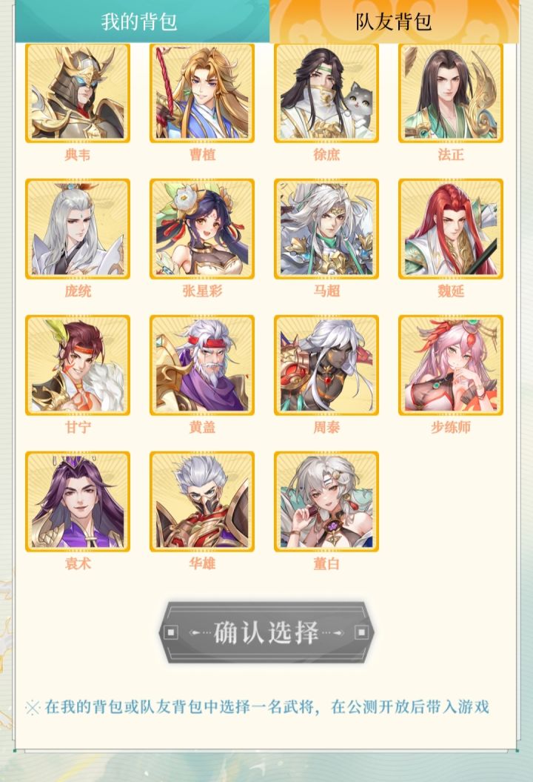Pick the 马超 hero portrait

326,229
